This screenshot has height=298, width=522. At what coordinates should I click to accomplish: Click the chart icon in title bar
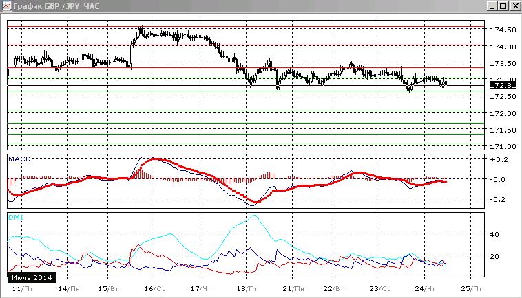click(7, 6)
